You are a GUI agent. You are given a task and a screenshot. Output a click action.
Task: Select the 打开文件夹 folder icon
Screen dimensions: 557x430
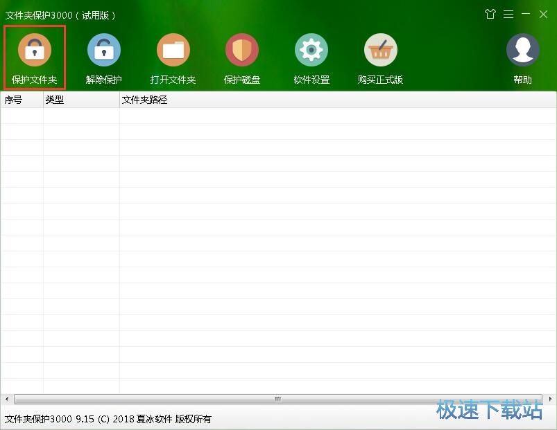click(173, 50)
